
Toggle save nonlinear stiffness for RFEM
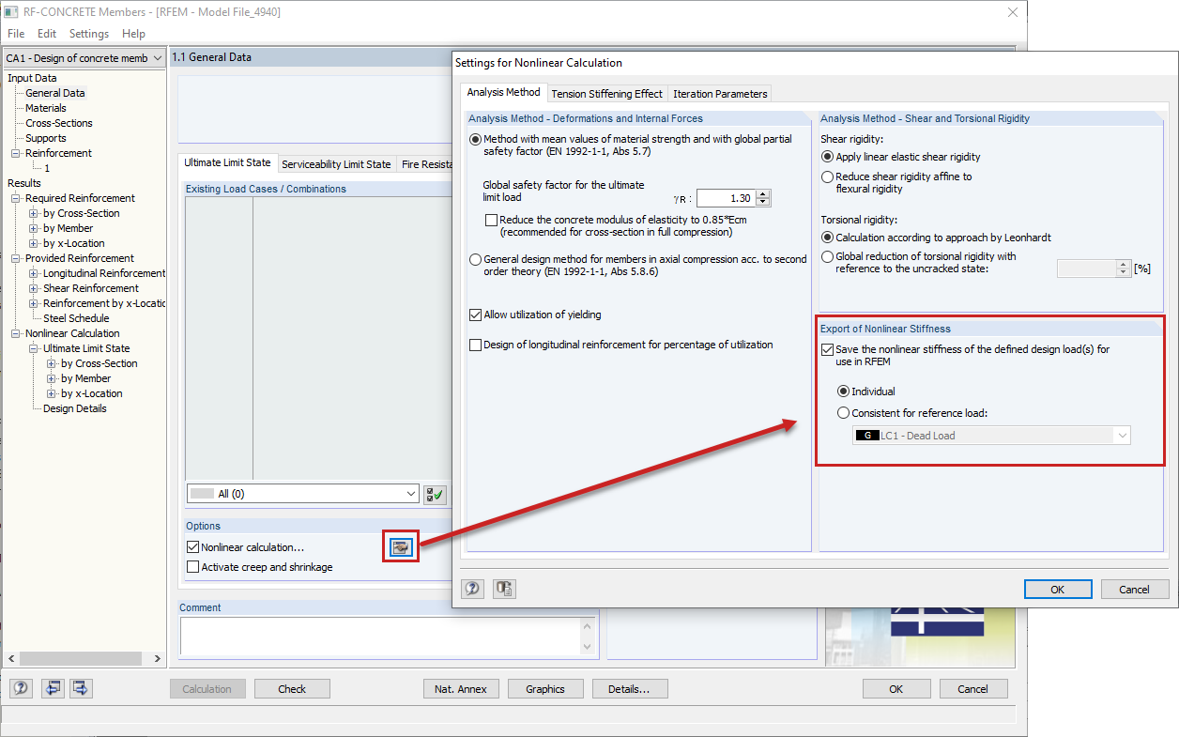click(827, 349)
